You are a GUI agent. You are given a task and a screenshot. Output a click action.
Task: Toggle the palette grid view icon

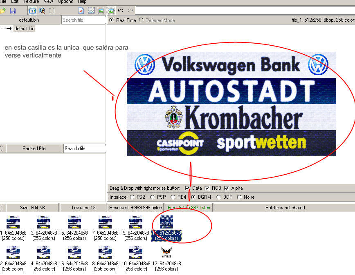point(32,11)
